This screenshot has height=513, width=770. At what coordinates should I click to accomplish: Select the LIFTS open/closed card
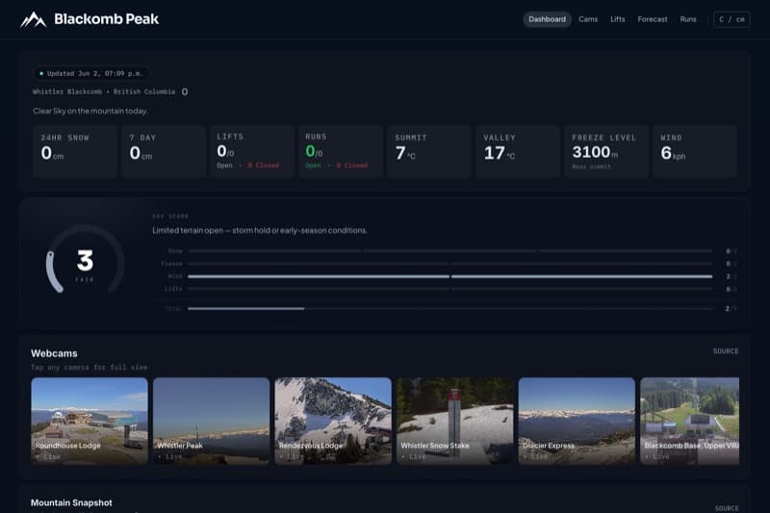[x=252, y=151]
